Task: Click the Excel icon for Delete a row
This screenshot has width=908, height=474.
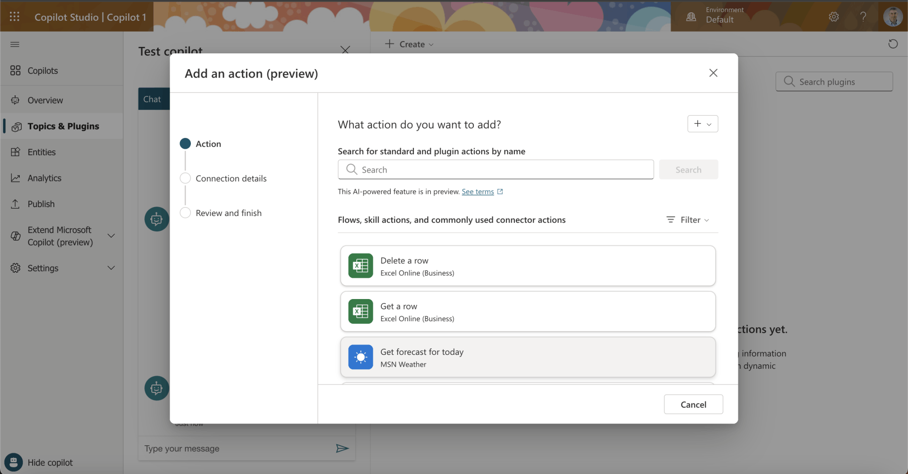Action: coord(361,266)
